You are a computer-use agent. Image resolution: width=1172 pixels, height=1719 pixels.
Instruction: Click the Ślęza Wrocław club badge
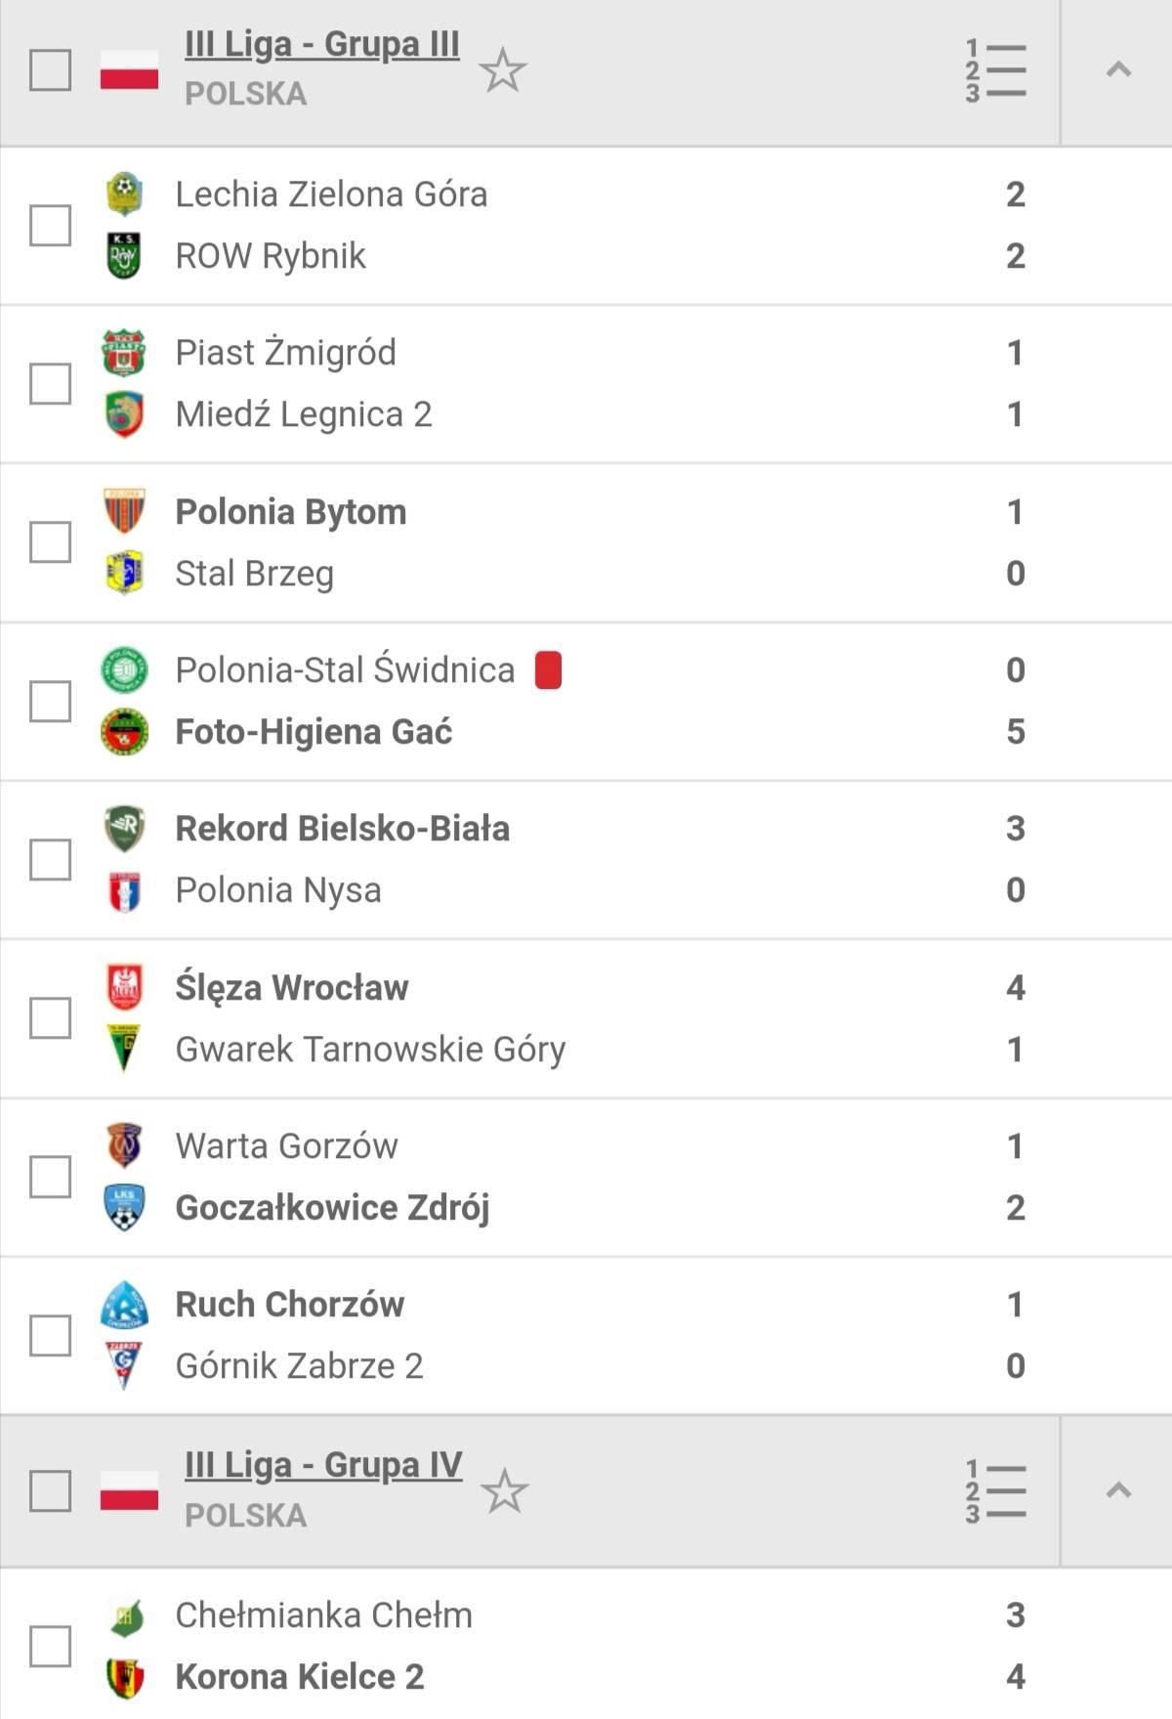coord(124,987)
